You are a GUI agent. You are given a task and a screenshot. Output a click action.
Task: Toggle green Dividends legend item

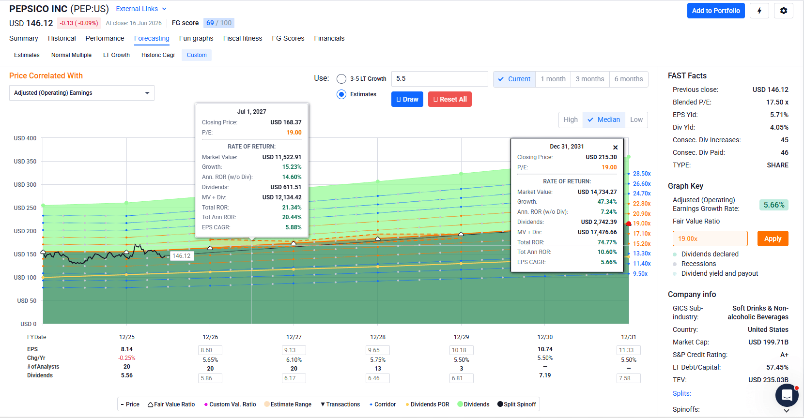[x=473, y=404]
